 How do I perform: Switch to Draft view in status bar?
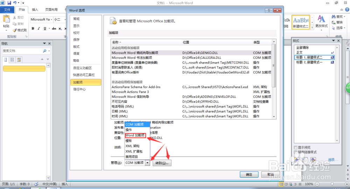pos(300,184)
